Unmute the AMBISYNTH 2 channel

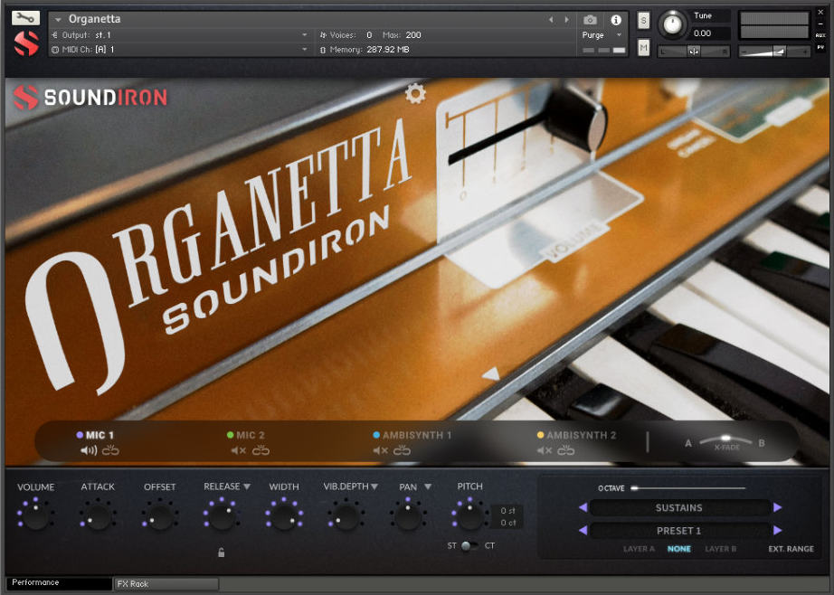[544, 449]
